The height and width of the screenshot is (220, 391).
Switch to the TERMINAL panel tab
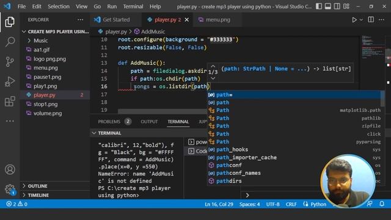coord(178,122)
